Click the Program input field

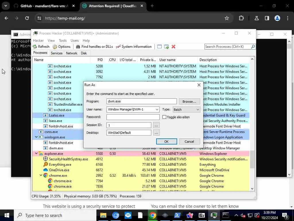[x=142, y=101]
